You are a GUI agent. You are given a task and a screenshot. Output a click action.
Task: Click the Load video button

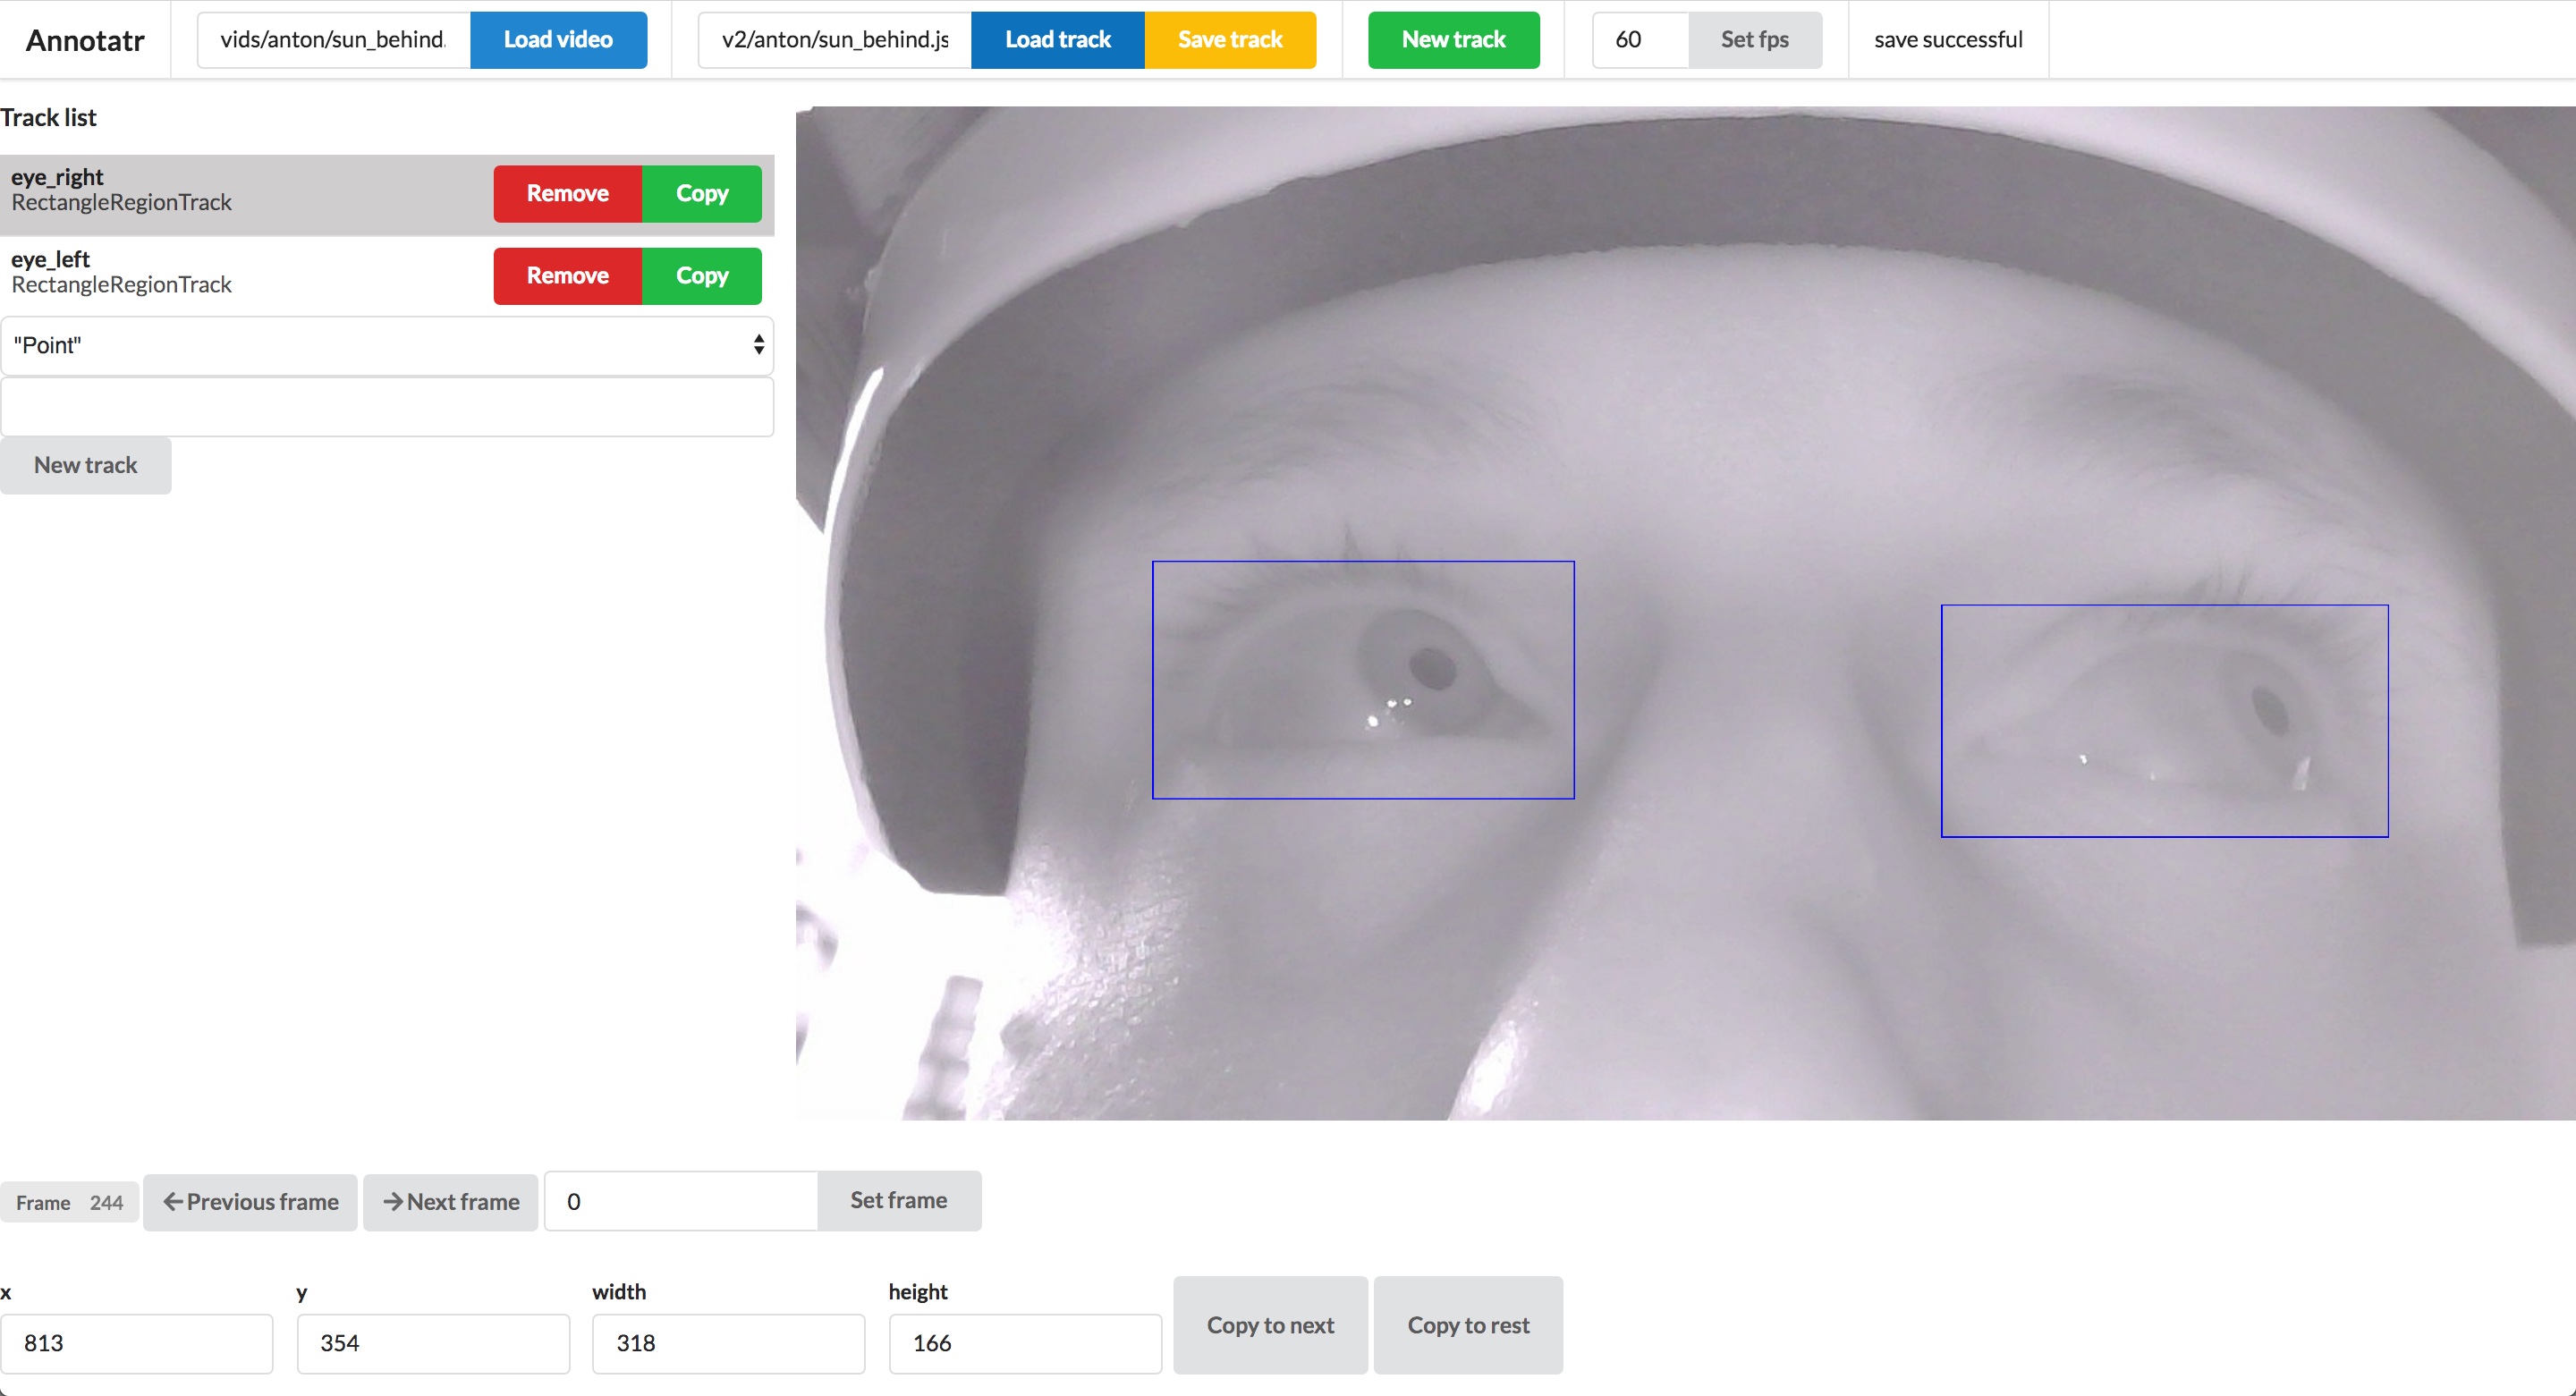click(558, 40)
